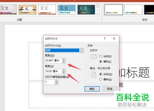
Task: Select the dark teal chalkboard theme thumbnail
Action: pyautogui.click(x=86, y=10)
